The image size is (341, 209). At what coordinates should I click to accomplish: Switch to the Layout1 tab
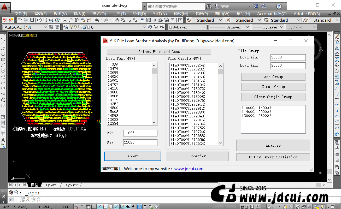click(x=51, y=185)
